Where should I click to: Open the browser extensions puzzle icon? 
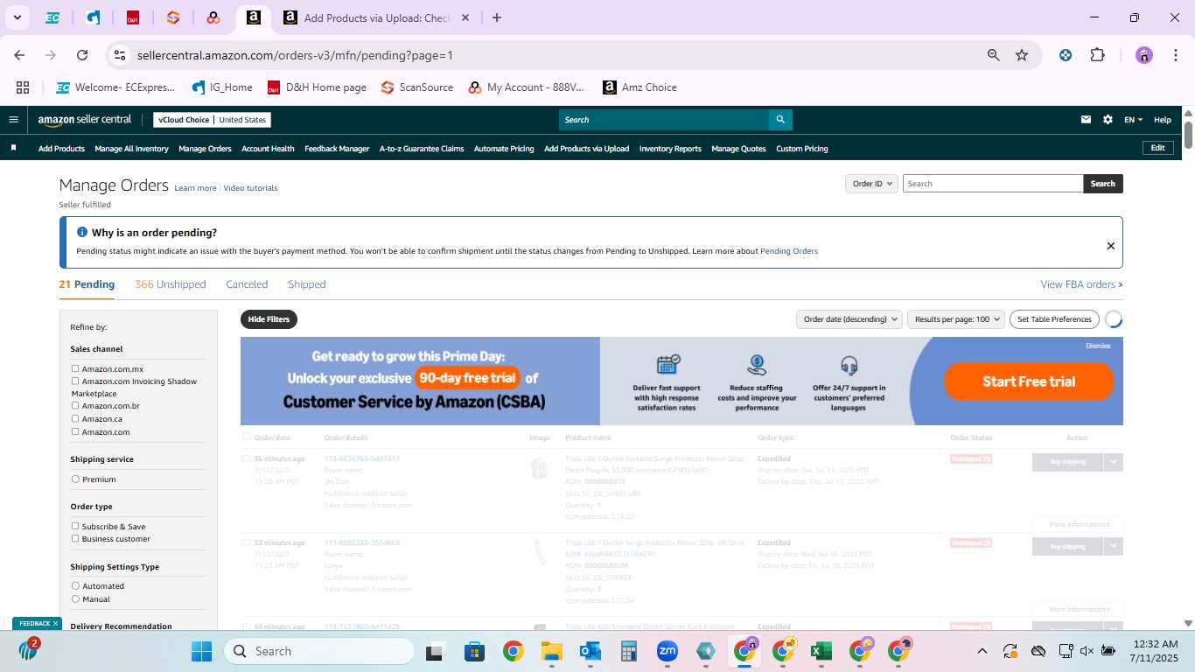pos(1097,55)
